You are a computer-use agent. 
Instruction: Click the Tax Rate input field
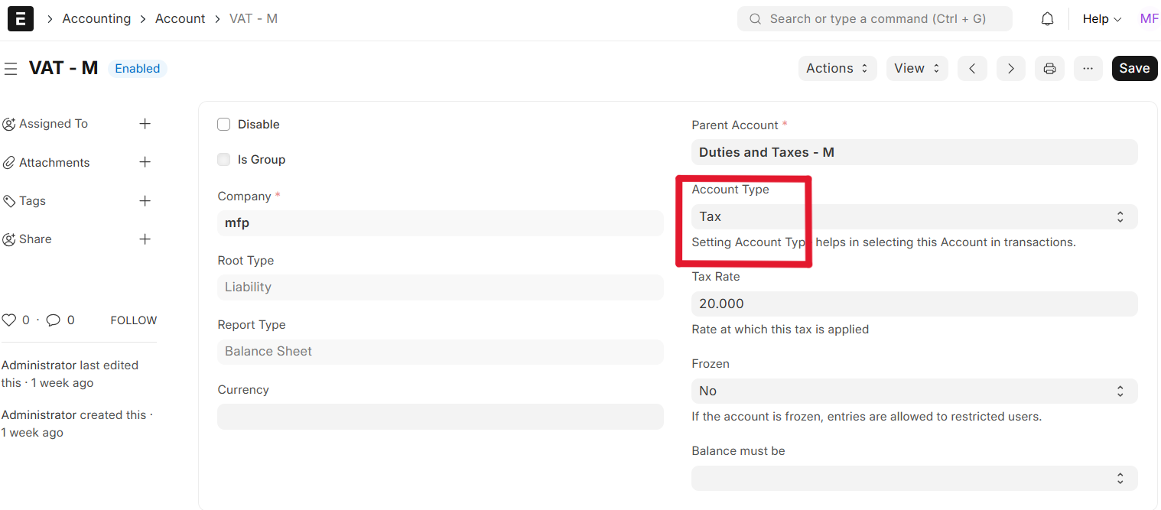[x=913, y=304]
